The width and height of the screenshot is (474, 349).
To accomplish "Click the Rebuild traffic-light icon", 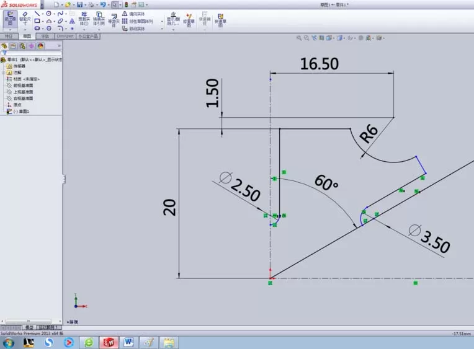I will tap(127, 4).
